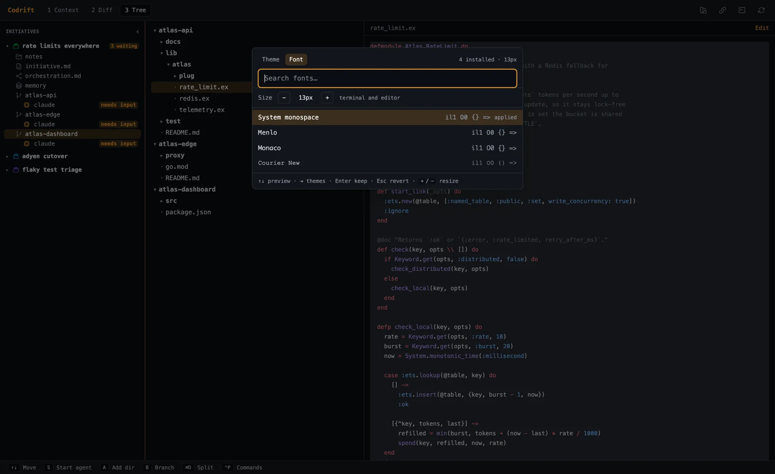Image resolution: width=775 pixels, height=474 pixels.
Task: Click the 3 waiting badge
Action: (x=124, y=46)
